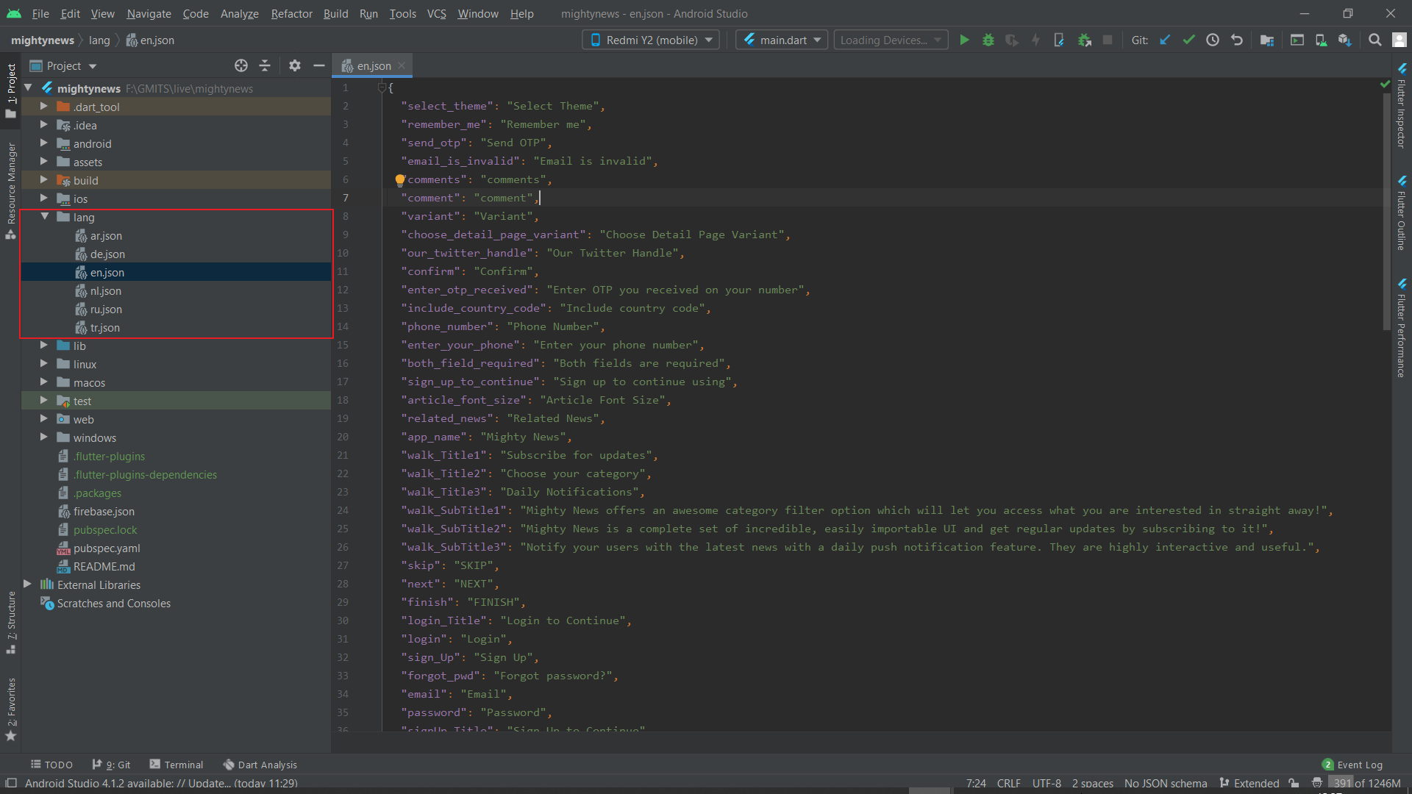This screenshot has width=1412, height=794.
Task: Toggle Flutter Performance side panel
Action: pyautogui.click(x=1402, y=329)
